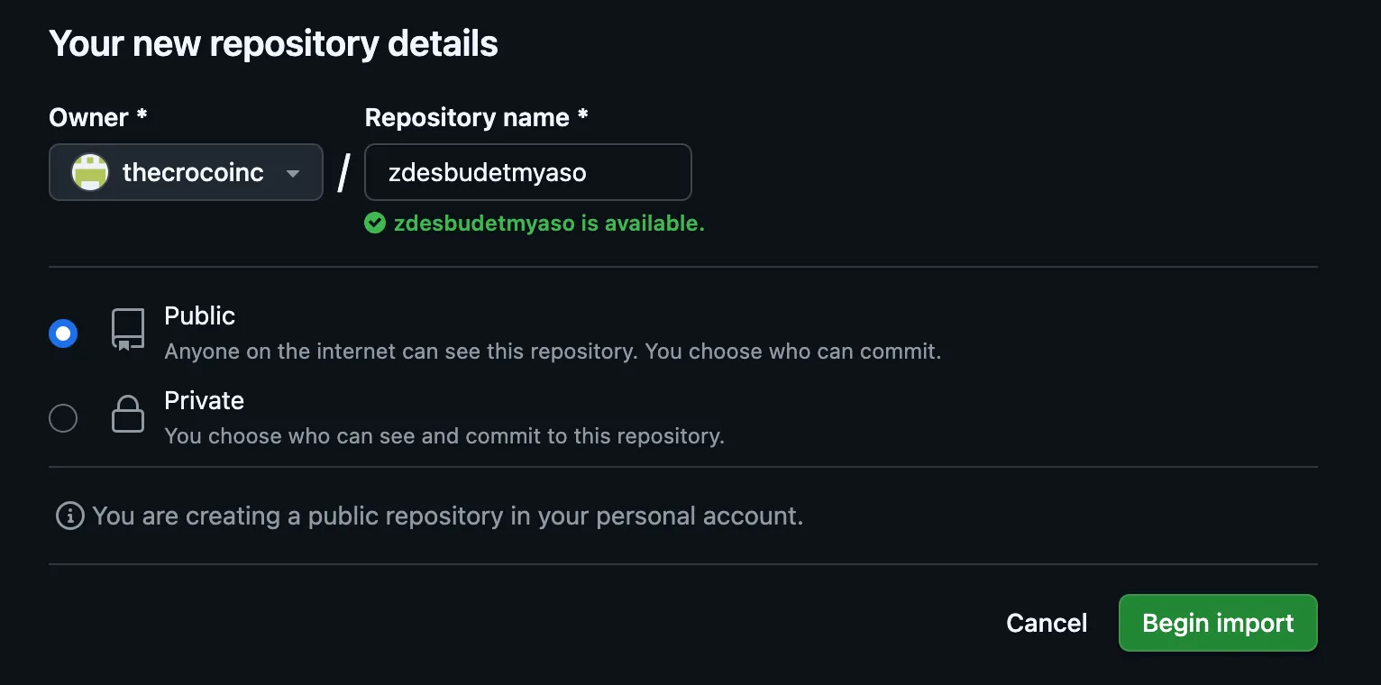Click the Repository name field label

pos(476,118)
